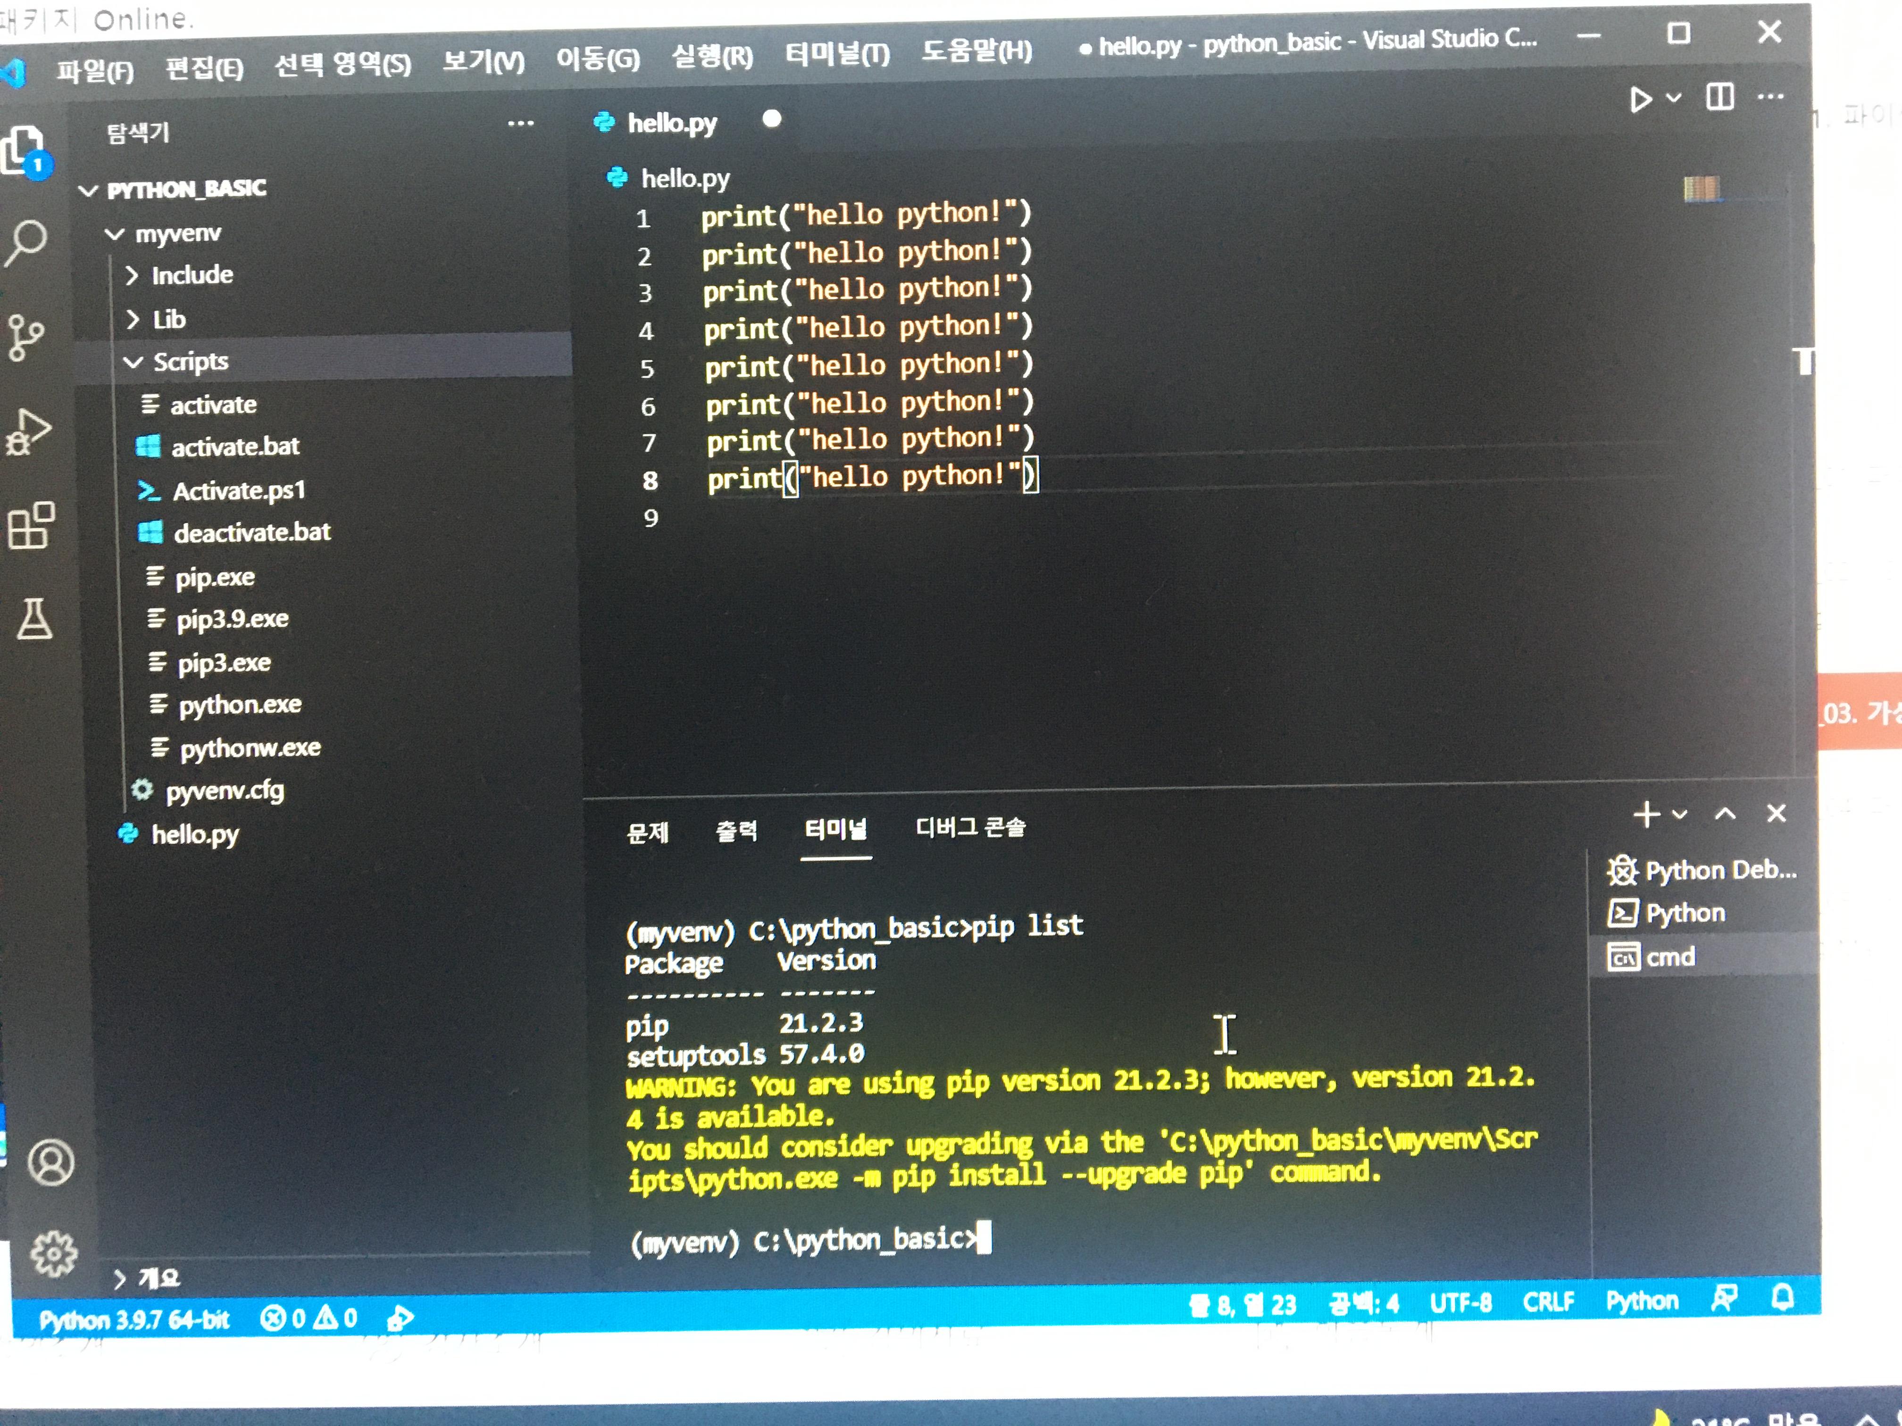Collapse the Scripts folder
The image size is (1902, 1426).
(x=190, y=361)
